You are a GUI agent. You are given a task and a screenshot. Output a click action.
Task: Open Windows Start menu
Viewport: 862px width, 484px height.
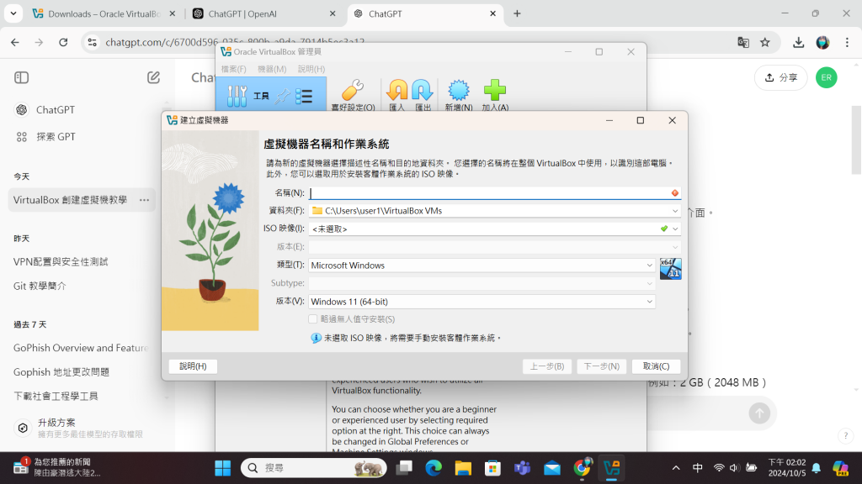tap(222, 468)
